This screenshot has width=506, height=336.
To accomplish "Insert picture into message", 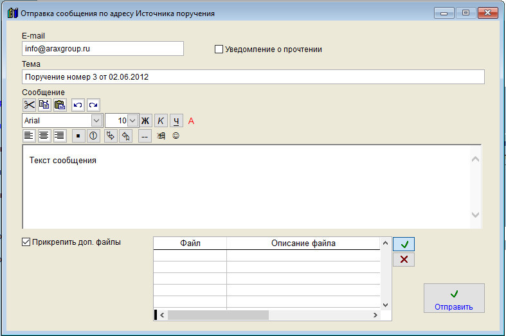I will [x=161, y=136].
